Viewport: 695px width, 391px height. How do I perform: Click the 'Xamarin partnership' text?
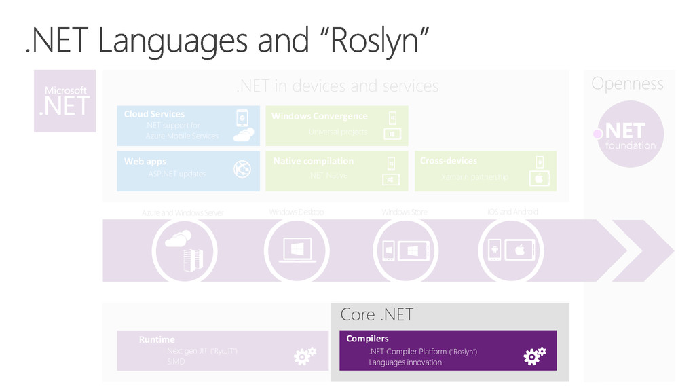point(474,177)
